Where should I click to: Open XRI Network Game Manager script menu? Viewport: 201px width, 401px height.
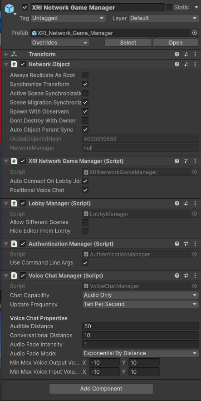pyautogui.click(x=195, y=161)
